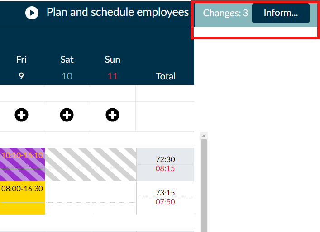The image size is (320, 232).
Task: Open the striped Saturday cell in first row
Action: coord(68,164)
